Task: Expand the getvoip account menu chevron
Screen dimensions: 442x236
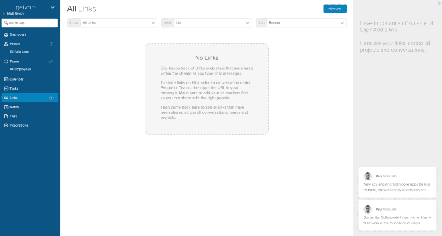Action: [52, 7]
